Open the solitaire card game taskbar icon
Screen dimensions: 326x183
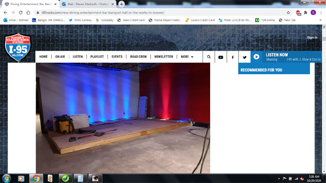coord(50,178)
